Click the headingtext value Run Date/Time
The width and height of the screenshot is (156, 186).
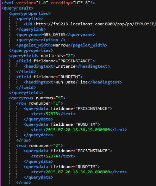tap(71, 82)
